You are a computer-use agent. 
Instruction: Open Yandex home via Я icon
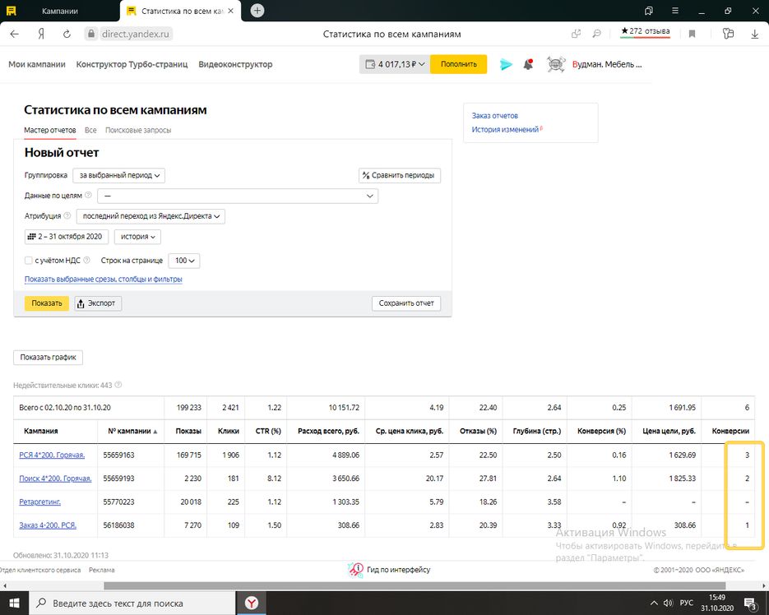click(x=41, y=34)
